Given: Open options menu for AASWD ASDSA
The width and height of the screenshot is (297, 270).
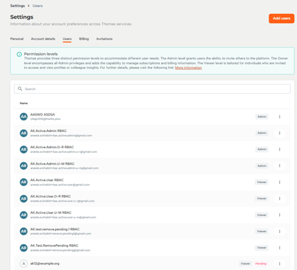Looking at the screenshot, I should pyautogui.click(x=279, y=117).
